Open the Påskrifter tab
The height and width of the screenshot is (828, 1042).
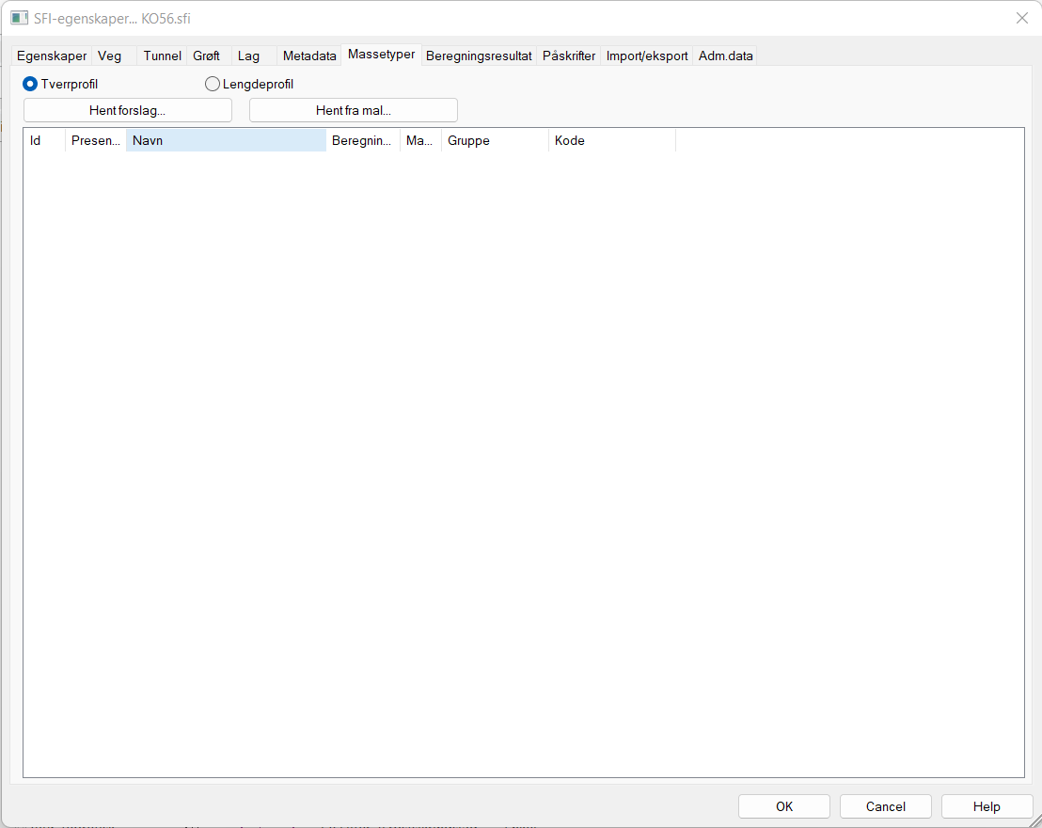[569, 56]
